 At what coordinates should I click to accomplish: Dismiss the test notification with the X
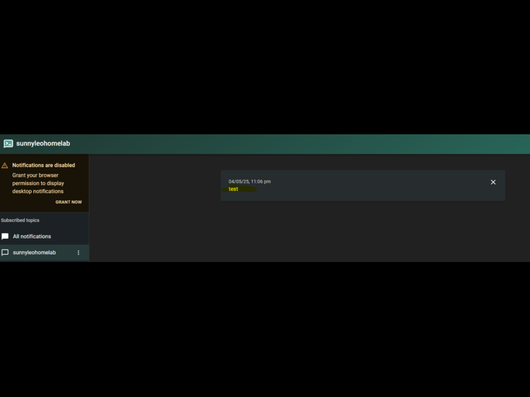coord(493,182)
